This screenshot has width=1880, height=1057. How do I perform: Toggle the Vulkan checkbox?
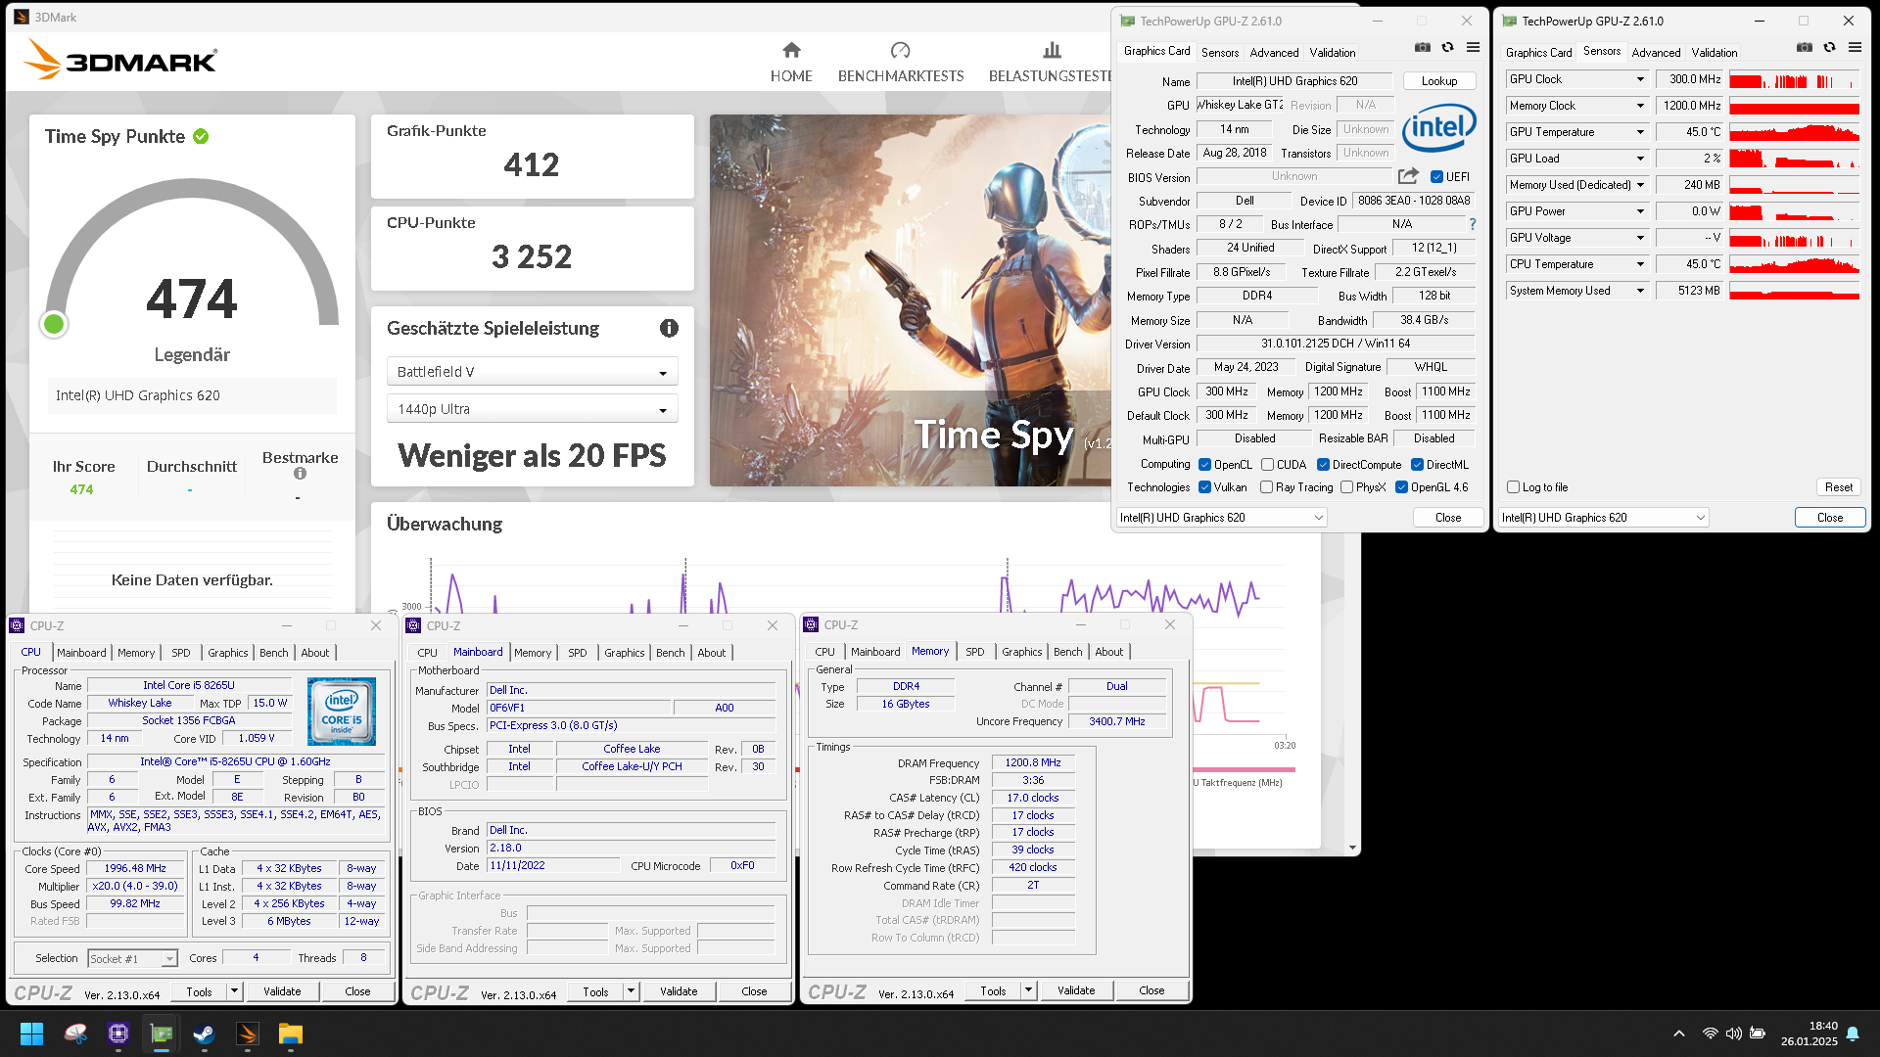click(1205, 487)
